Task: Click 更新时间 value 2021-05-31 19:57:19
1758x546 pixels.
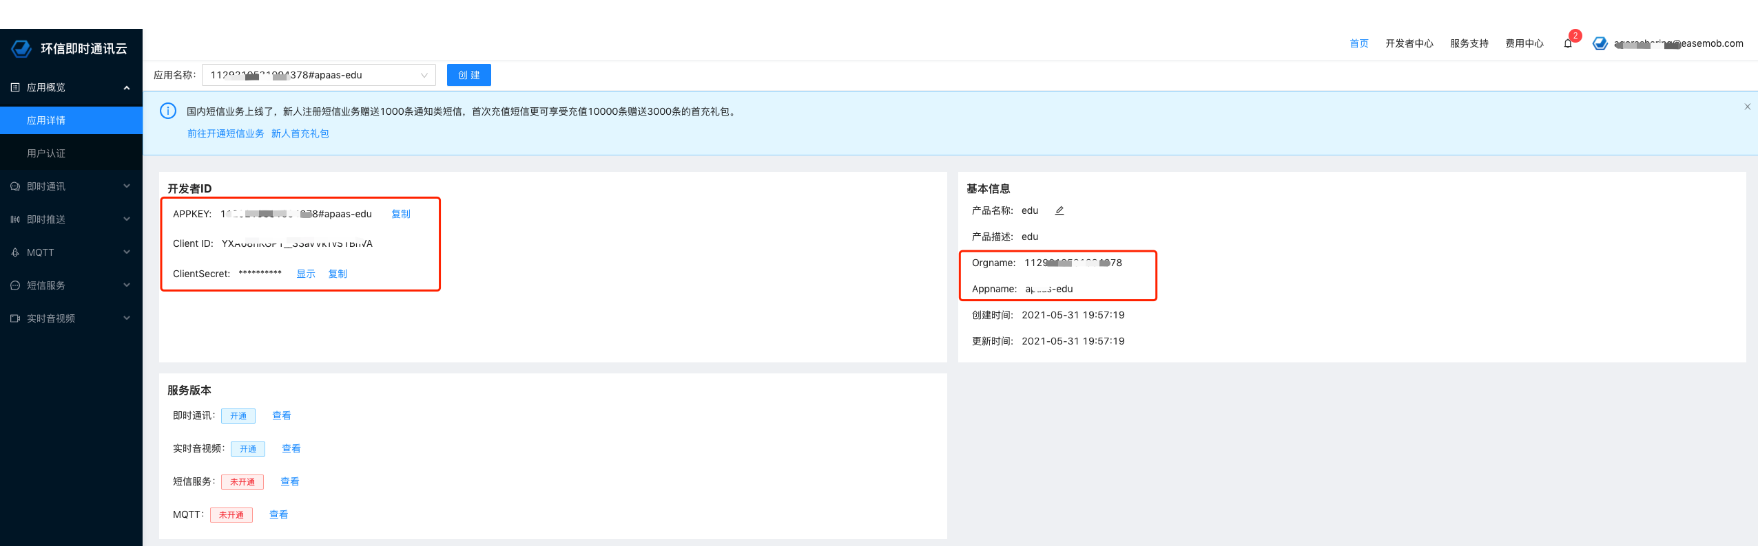Action: click(x=1073, y=341)
